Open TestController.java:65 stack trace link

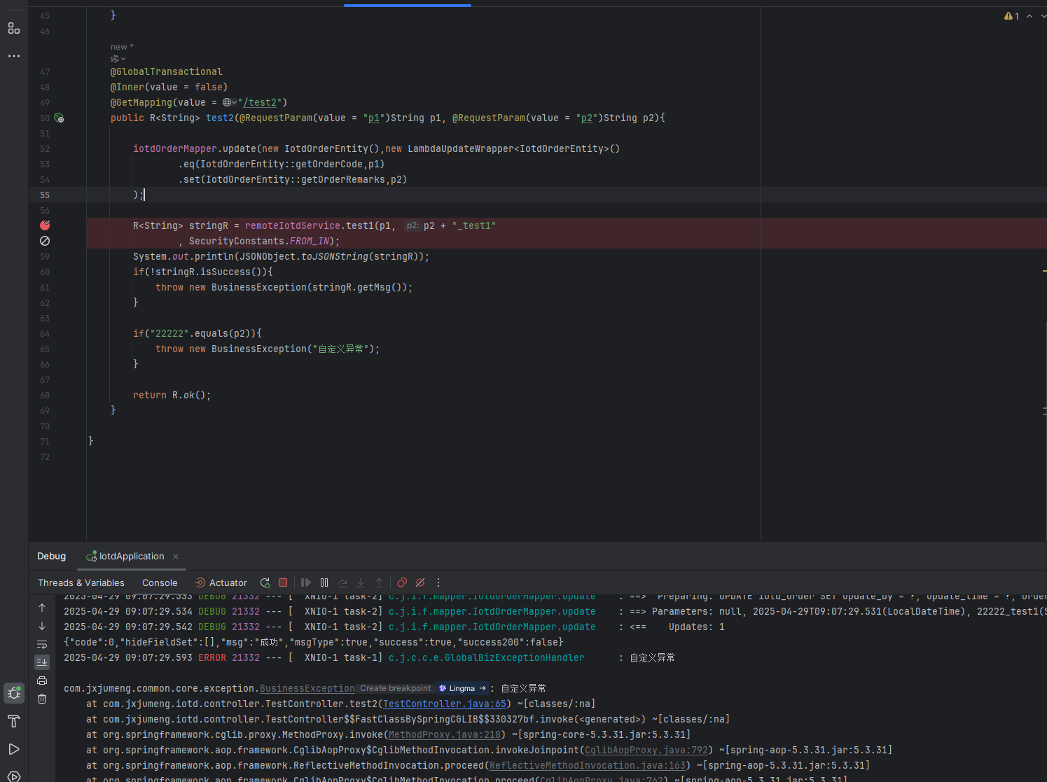(444, 704)
